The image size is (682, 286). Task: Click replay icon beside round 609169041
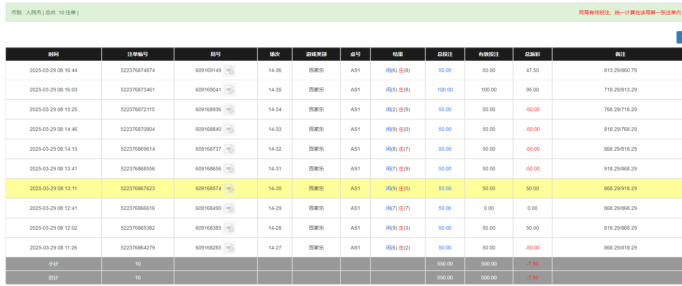point(229,90)
